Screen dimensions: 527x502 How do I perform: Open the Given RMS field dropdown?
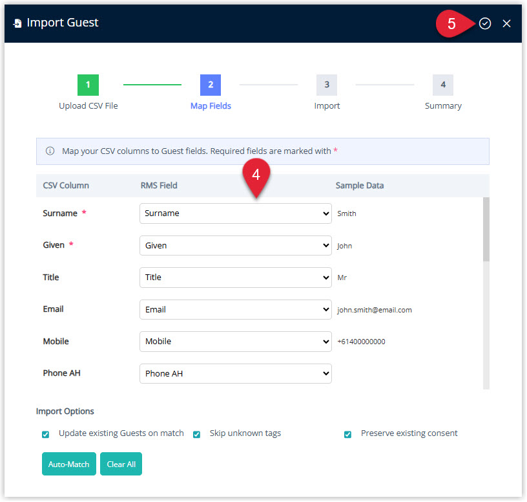pos(236,245)
